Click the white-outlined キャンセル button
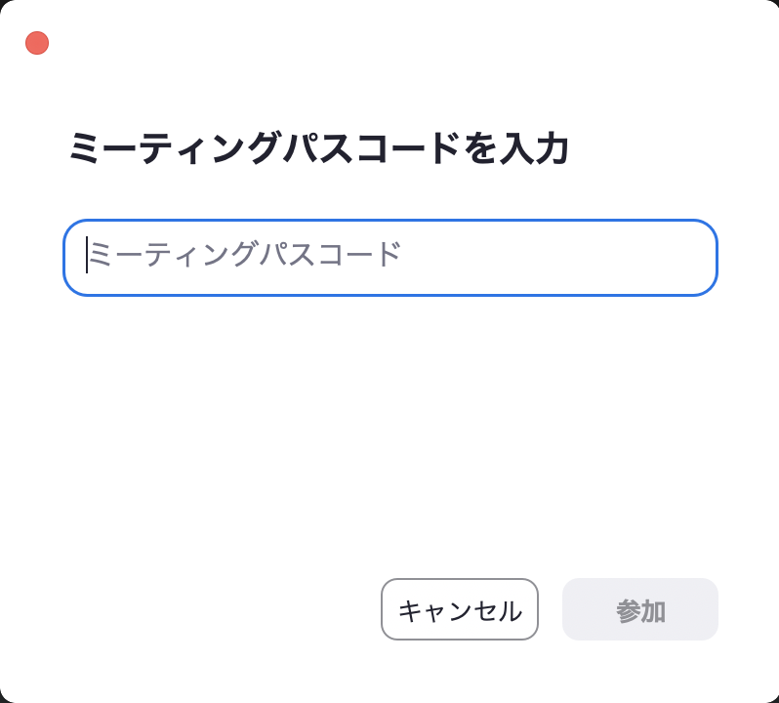 [460, 610]
